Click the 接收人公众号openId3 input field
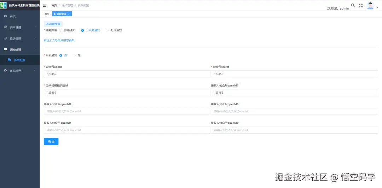Viewport: 382px width, 188px height. coord(294,111)
